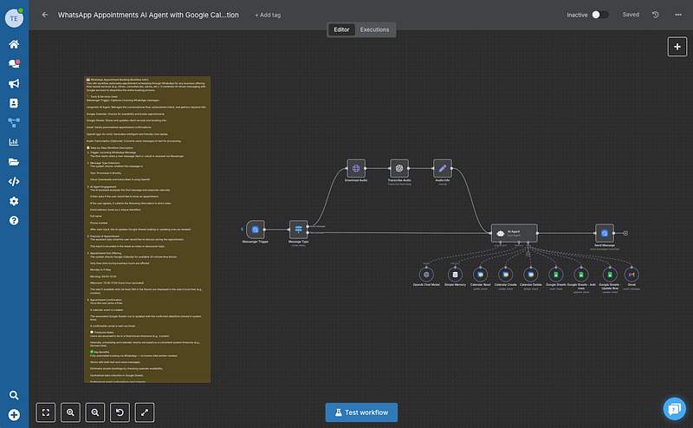Open the OpenAI Chat Model node
The height and width of the screenshot is (428, 693).
point(426,274)
